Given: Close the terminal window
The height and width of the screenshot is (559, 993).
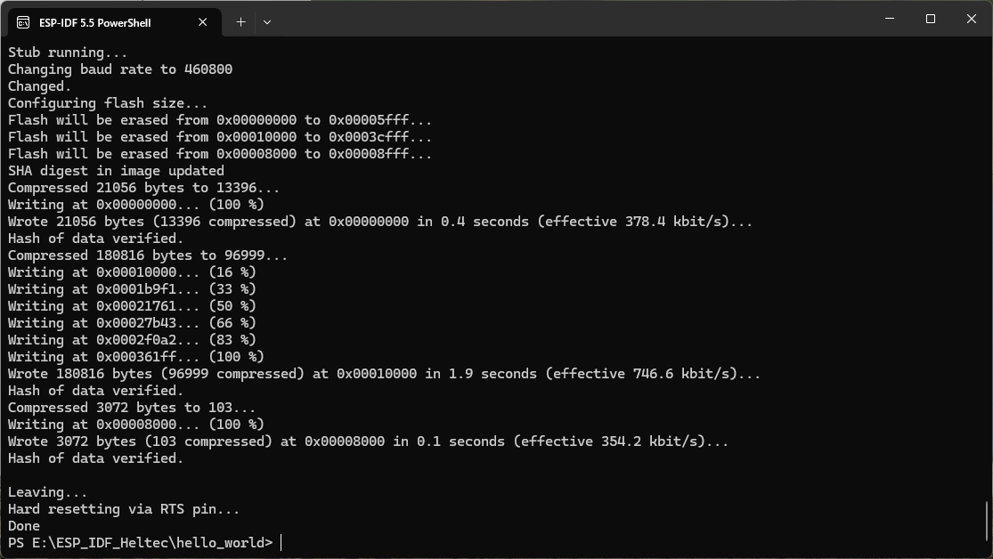Looking at the screenshot, I should coord(972,19).
